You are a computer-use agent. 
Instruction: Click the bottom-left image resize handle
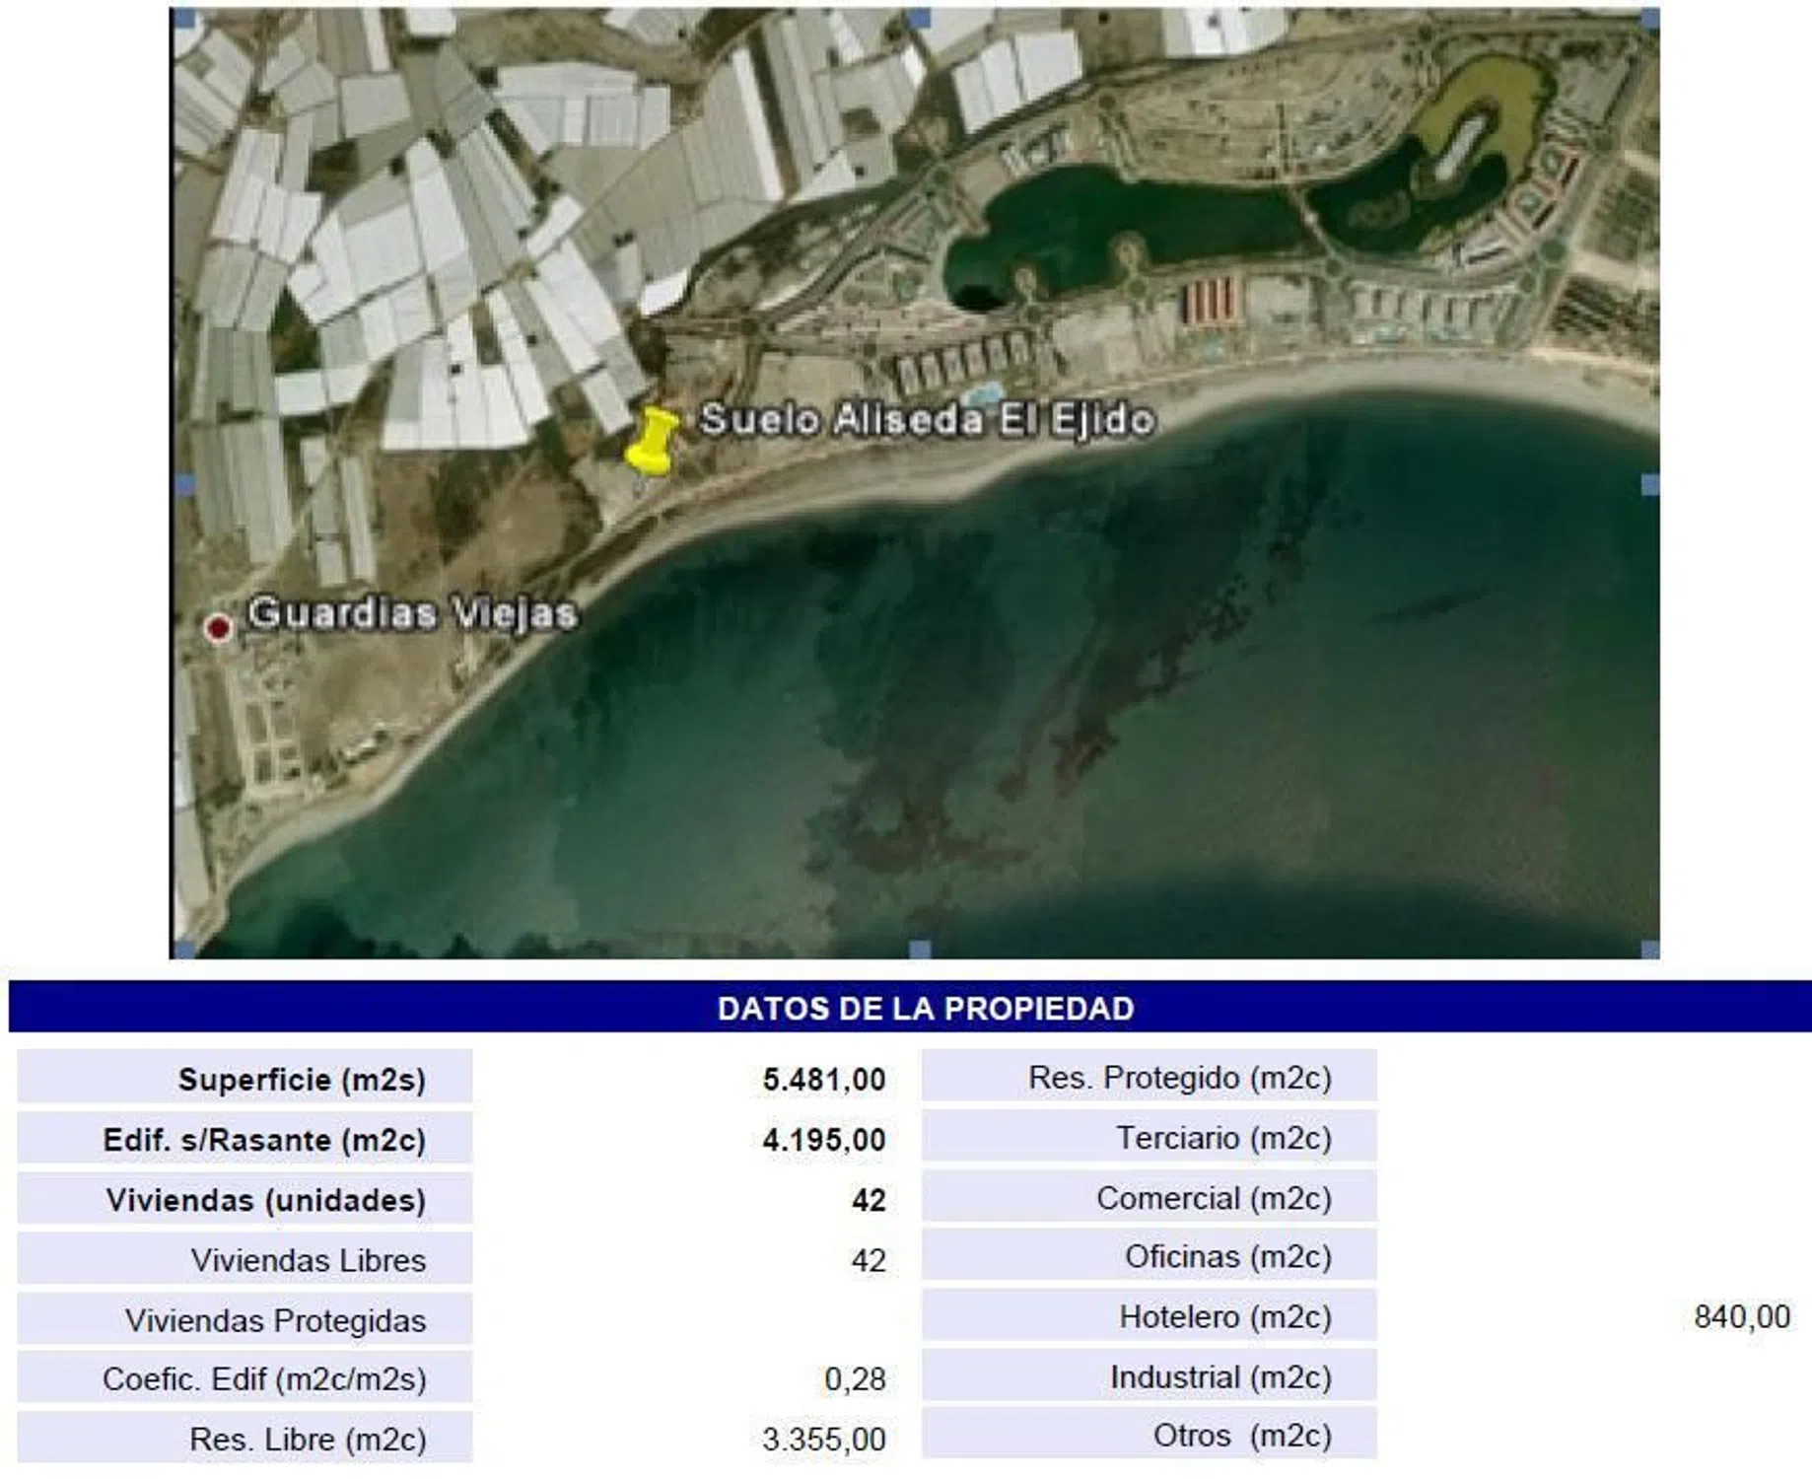point(184,949)
